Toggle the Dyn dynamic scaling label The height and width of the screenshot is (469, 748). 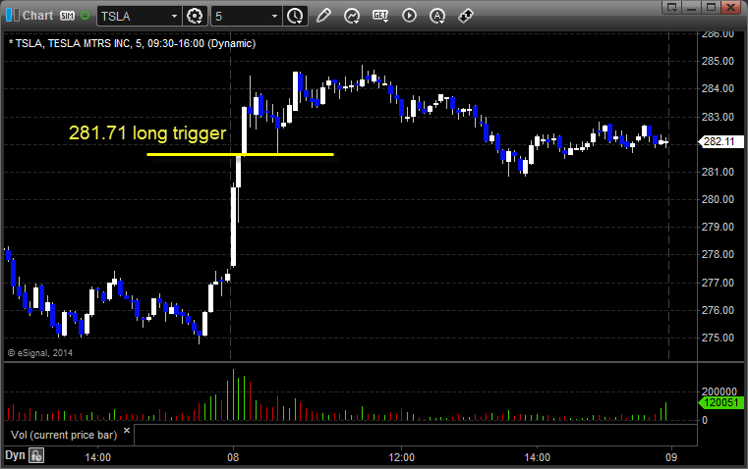15,455
